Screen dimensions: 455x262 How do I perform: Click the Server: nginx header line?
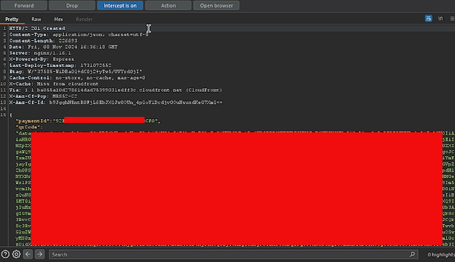(40, 53)
